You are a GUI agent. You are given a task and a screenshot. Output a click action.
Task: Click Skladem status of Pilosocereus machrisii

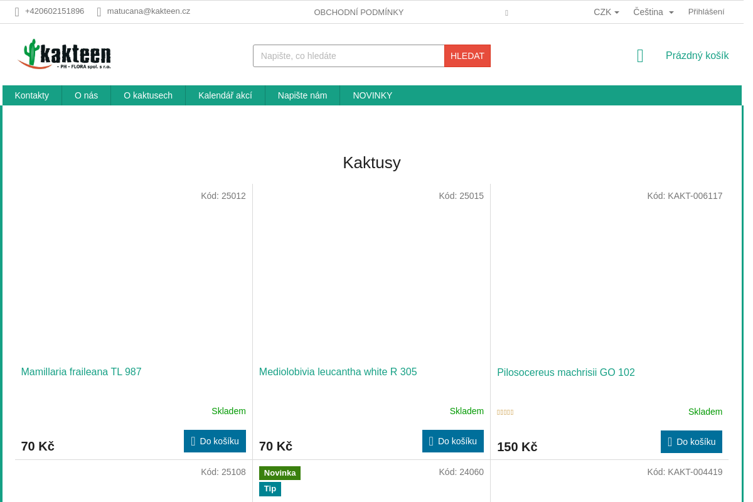705,412
